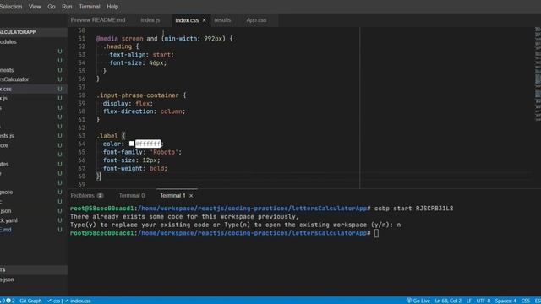This screenshot has height=304, width=541.
Task: Click the .label selector on line 63
Action: pyautogui.click(x=107, y=136)
